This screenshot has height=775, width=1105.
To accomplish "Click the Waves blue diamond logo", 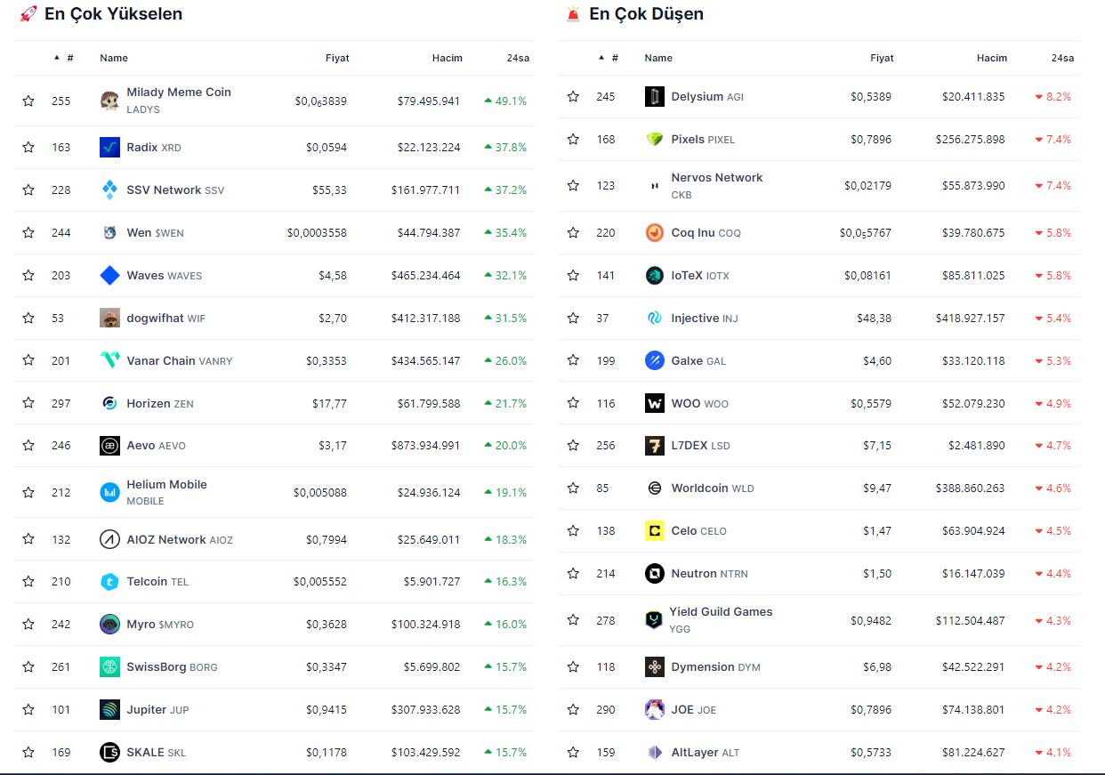I will [109, 276].
